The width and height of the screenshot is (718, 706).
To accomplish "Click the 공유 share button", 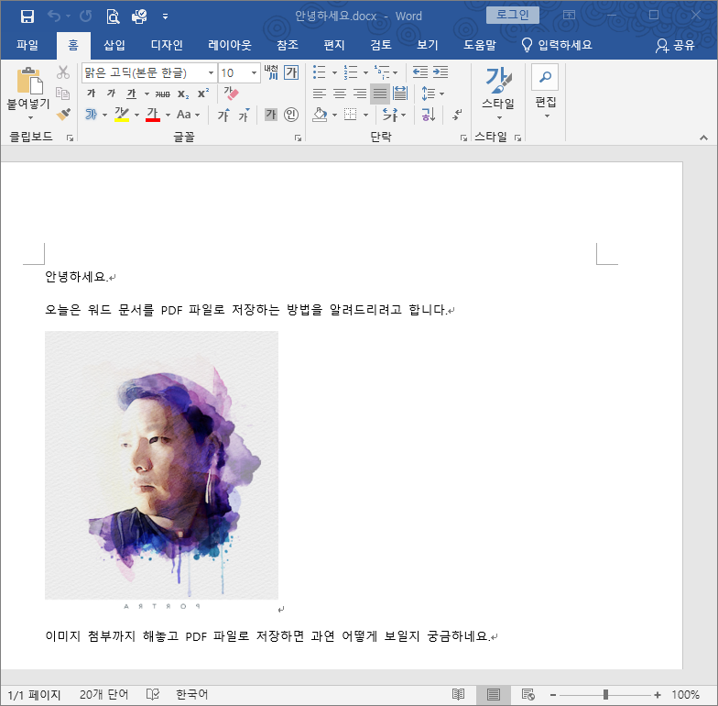I will pos(675,45).
